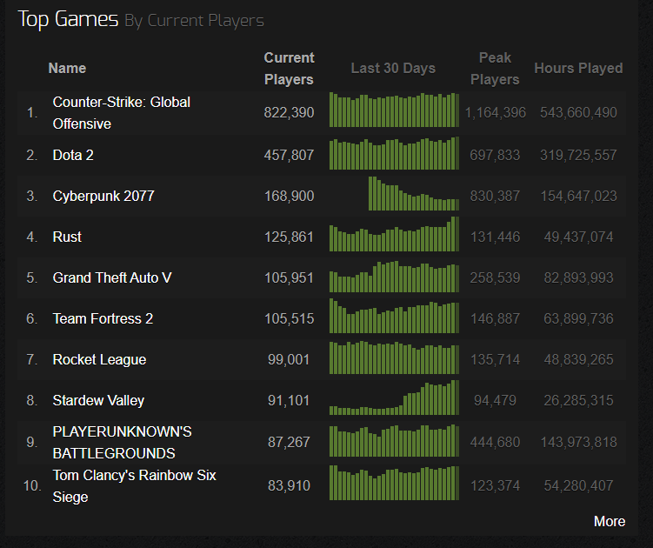The width and height of the screenshot is (653, 548).
Task: Click the Name column header
Action: (x=67, y=68)
